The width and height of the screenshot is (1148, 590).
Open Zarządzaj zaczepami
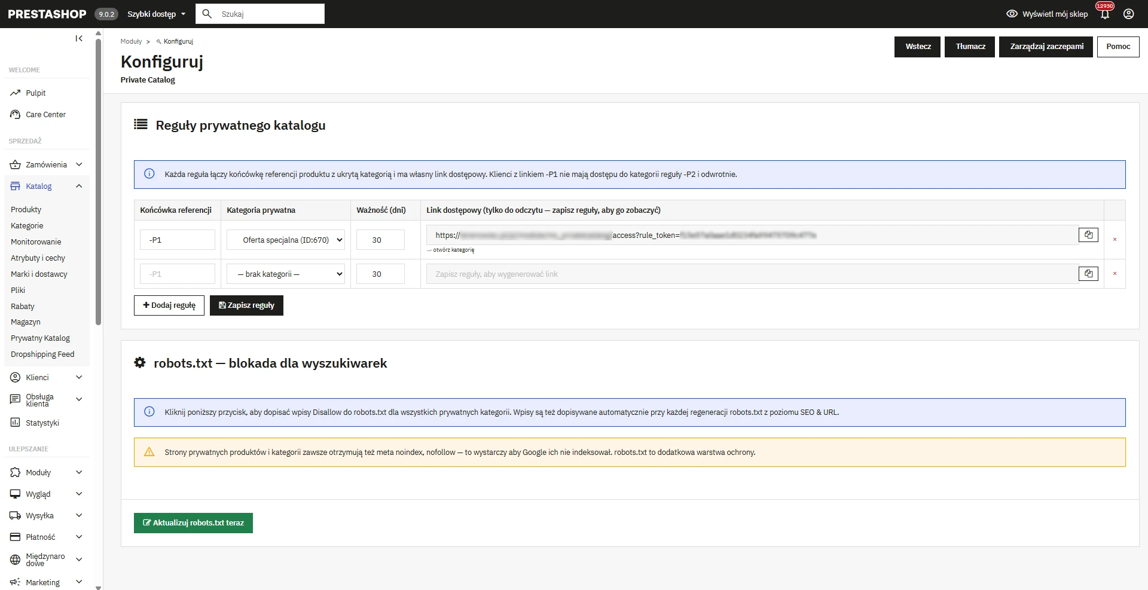[x=1046, y=47]
